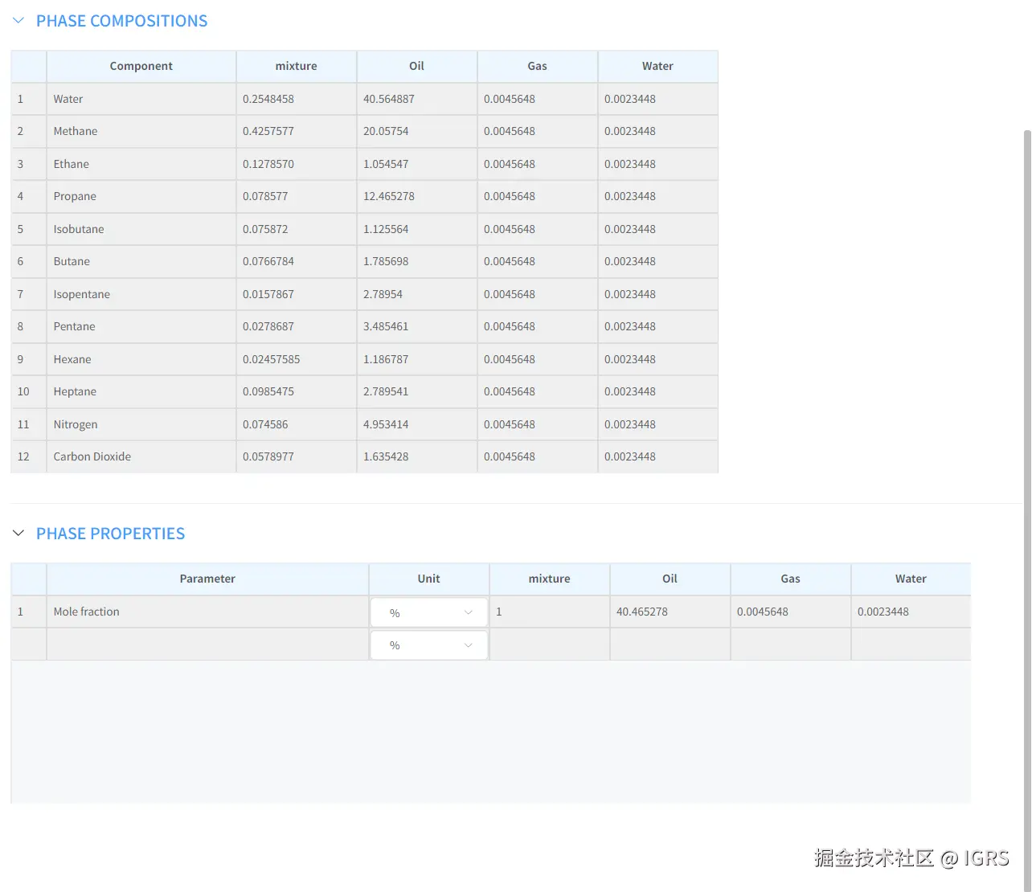Select row number 7 for Isopentane
Screen dimensions: 1032x892
(x=21, y=294)
